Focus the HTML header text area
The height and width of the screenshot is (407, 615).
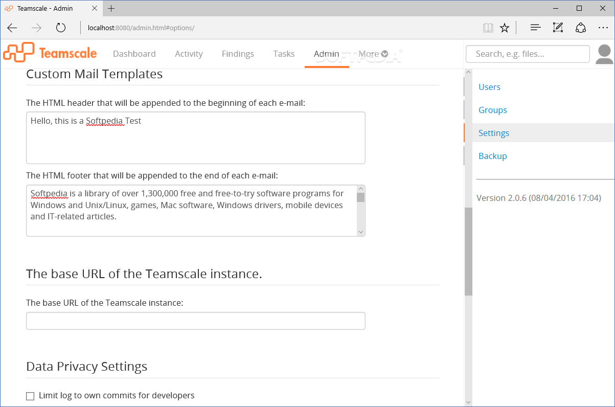[196, 138]
